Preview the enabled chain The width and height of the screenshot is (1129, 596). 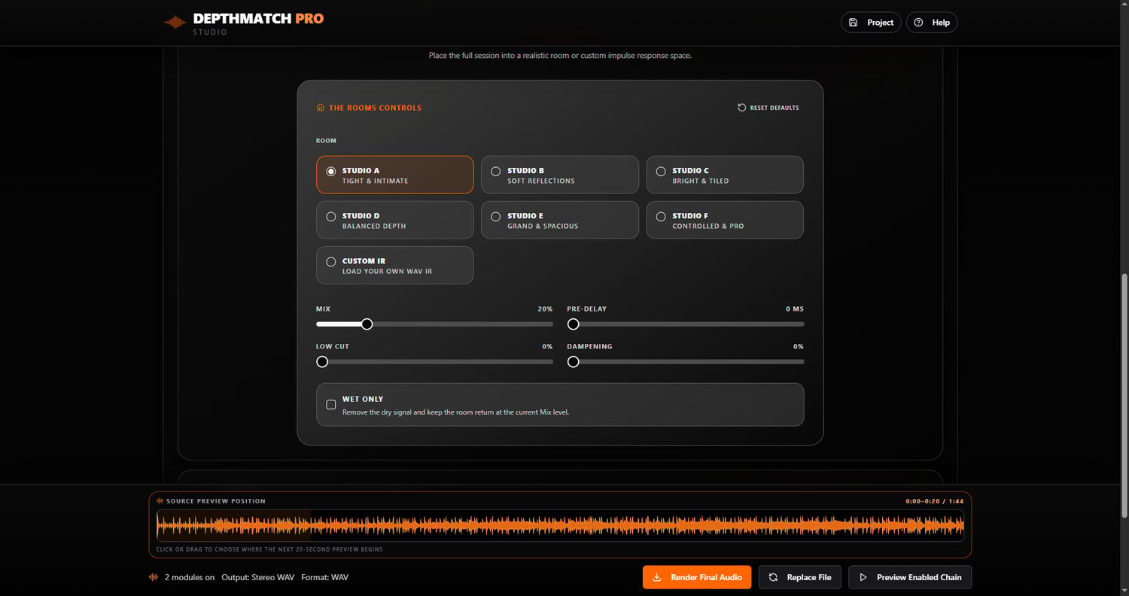910,577
